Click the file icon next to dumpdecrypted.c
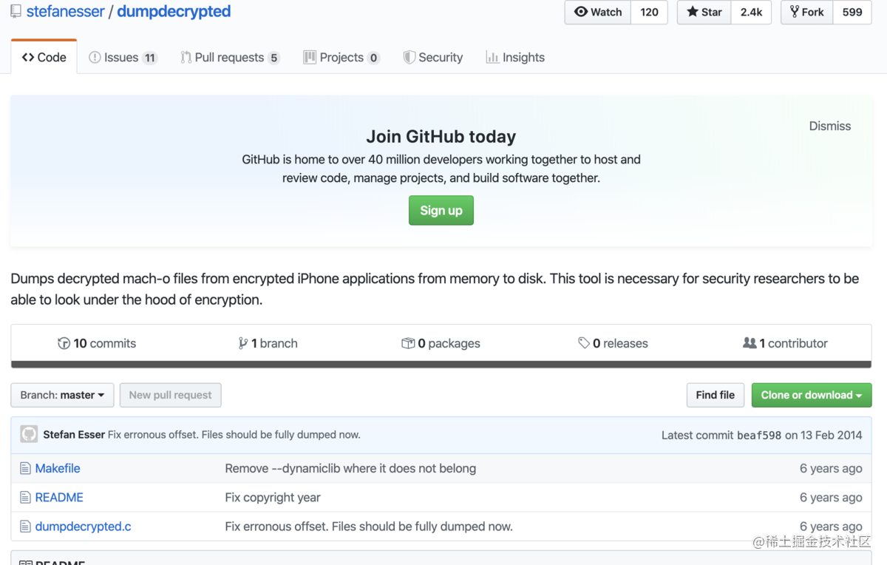The image size is (887, 565). [25, 527]
